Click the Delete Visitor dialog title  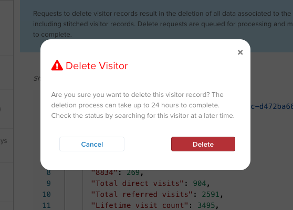(97, 66)
